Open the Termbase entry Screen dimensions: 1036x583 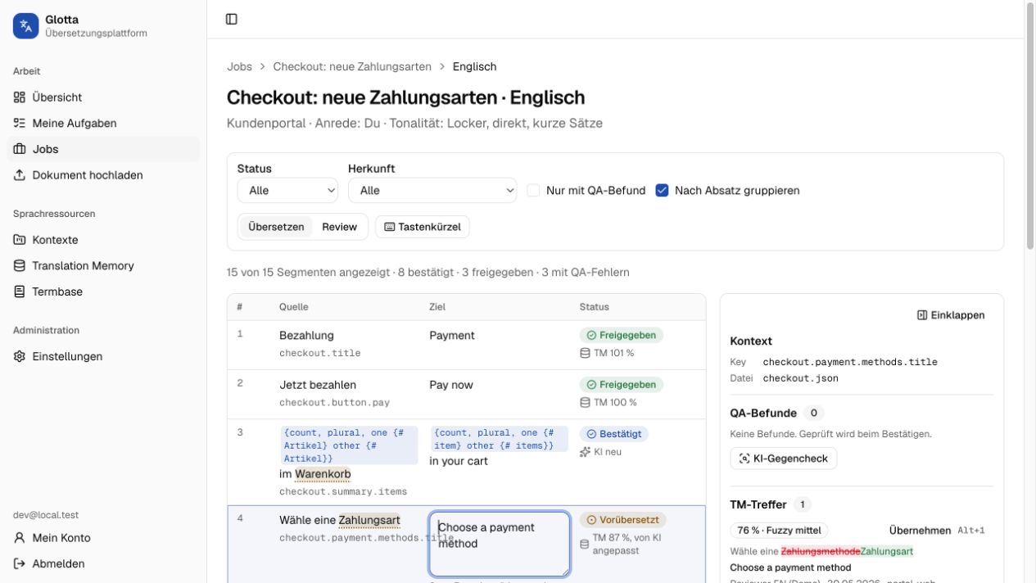(103, 291)
